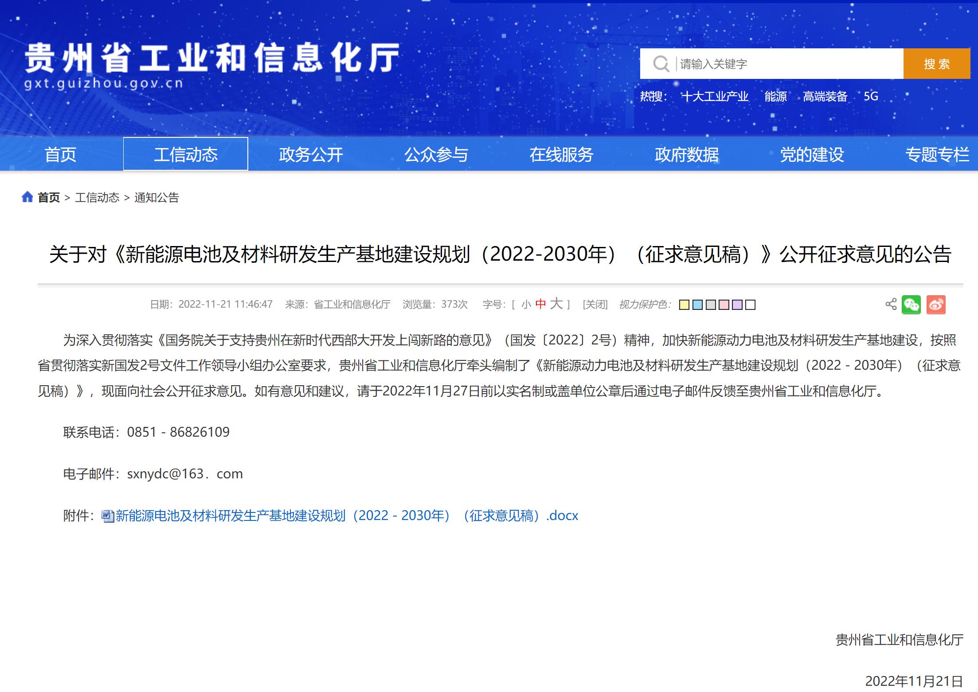
Task: Click the phone number 0851 - 86826109
Action: click(x=178, y=432)
